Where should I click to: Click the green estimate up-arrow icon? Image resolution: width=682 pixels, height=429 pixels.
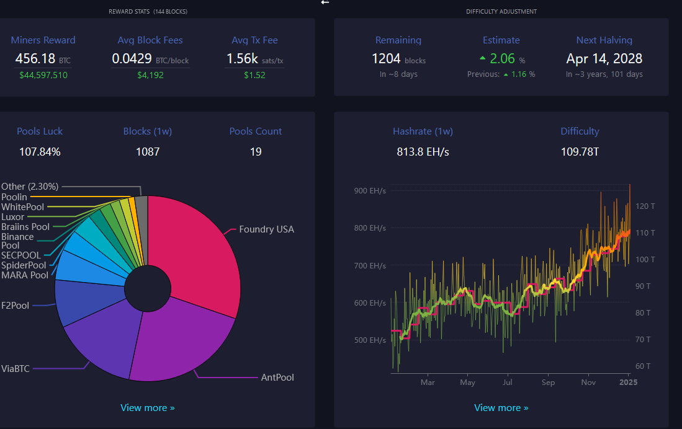tap(482, 58)
